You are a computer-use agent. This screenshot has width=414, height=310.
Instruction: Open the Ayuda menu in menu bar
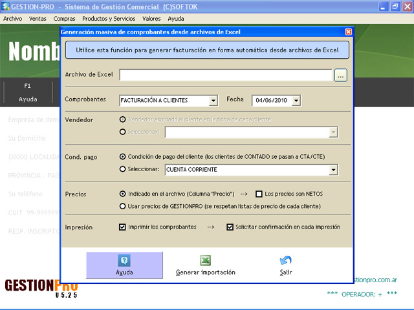176,19
